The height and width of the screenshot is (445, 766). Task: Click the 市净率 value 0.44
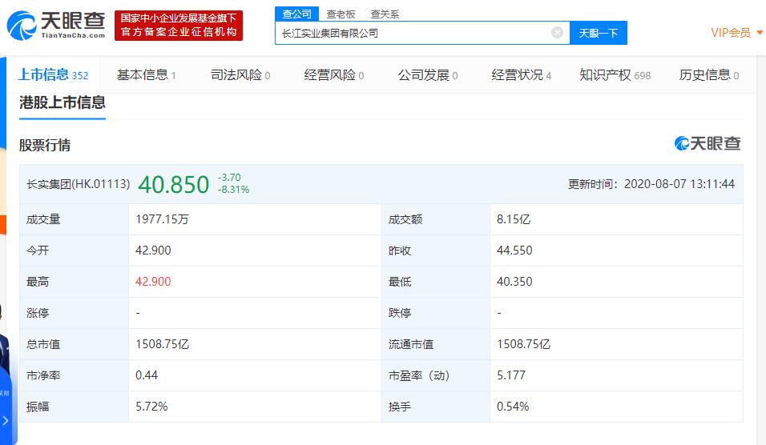tap(147, 375)
